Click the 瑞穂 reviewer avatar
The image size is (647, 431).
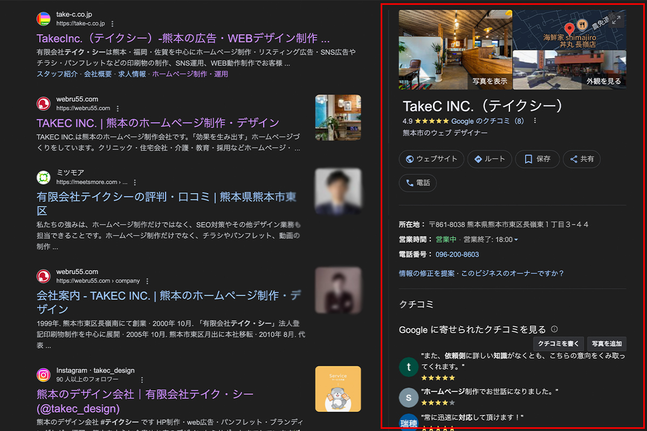pyautogui.click(x=409, y=422)
